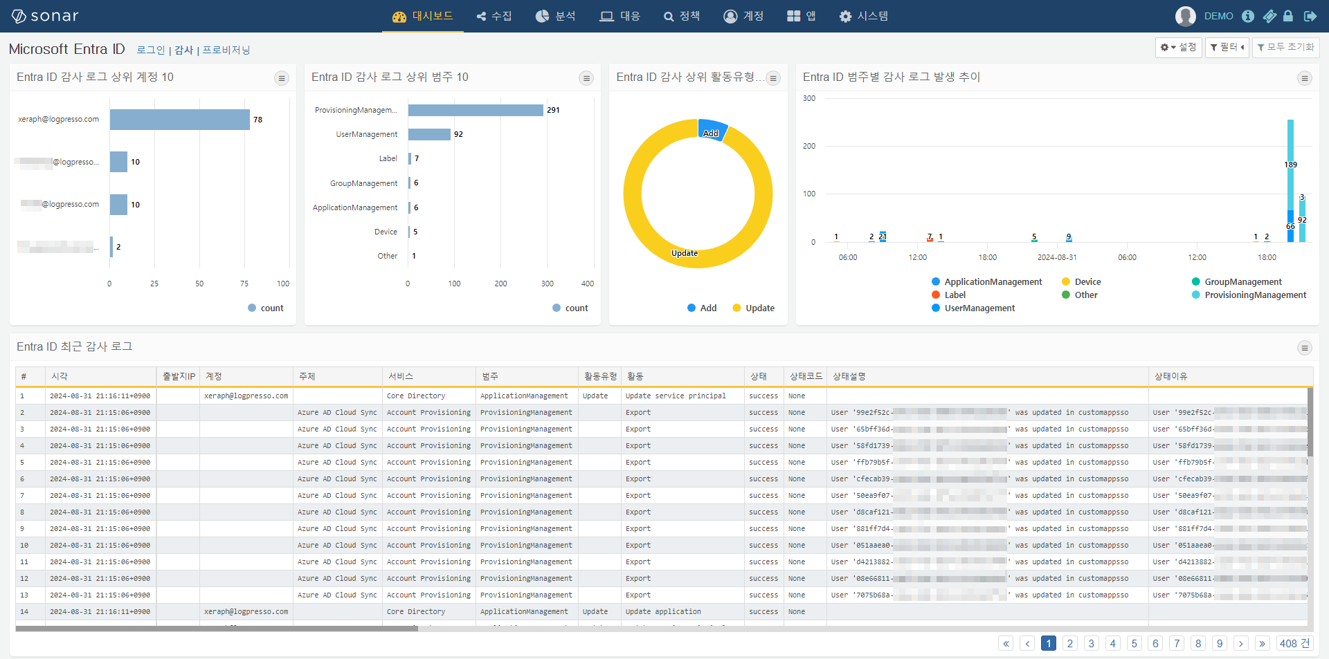Toggle ApplicationManagement legend series
The image size is (1329, 659).
986,282
